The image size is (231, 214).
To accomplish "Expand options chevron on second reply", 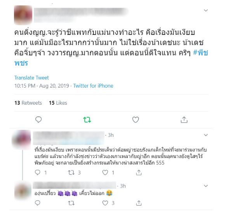I will click(x=206, y=186).
